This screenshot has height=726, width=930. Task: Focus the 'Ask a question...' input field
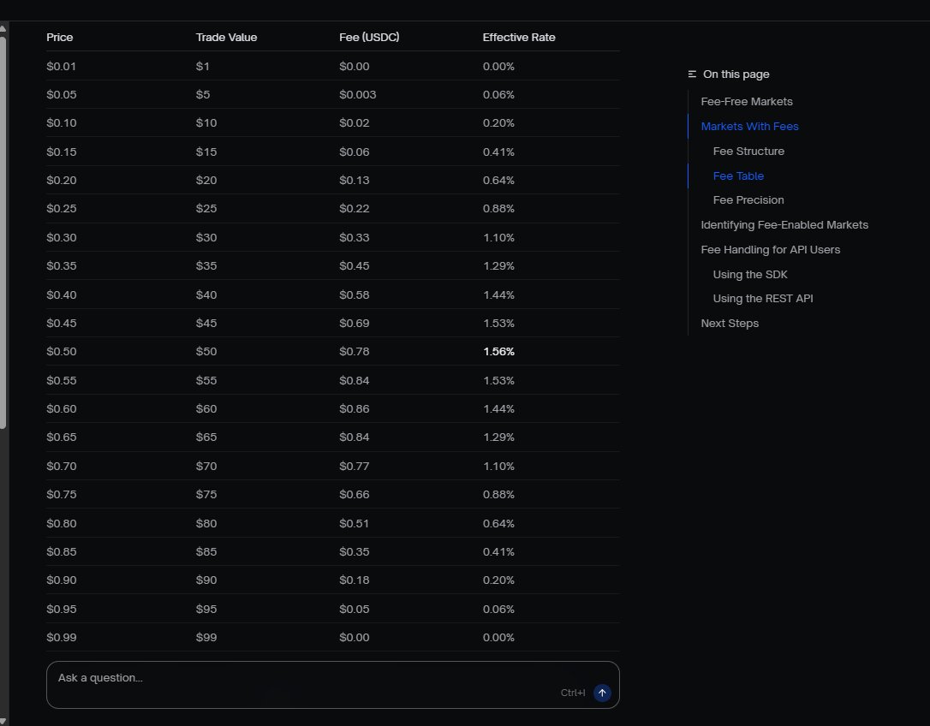coord(333,685)
